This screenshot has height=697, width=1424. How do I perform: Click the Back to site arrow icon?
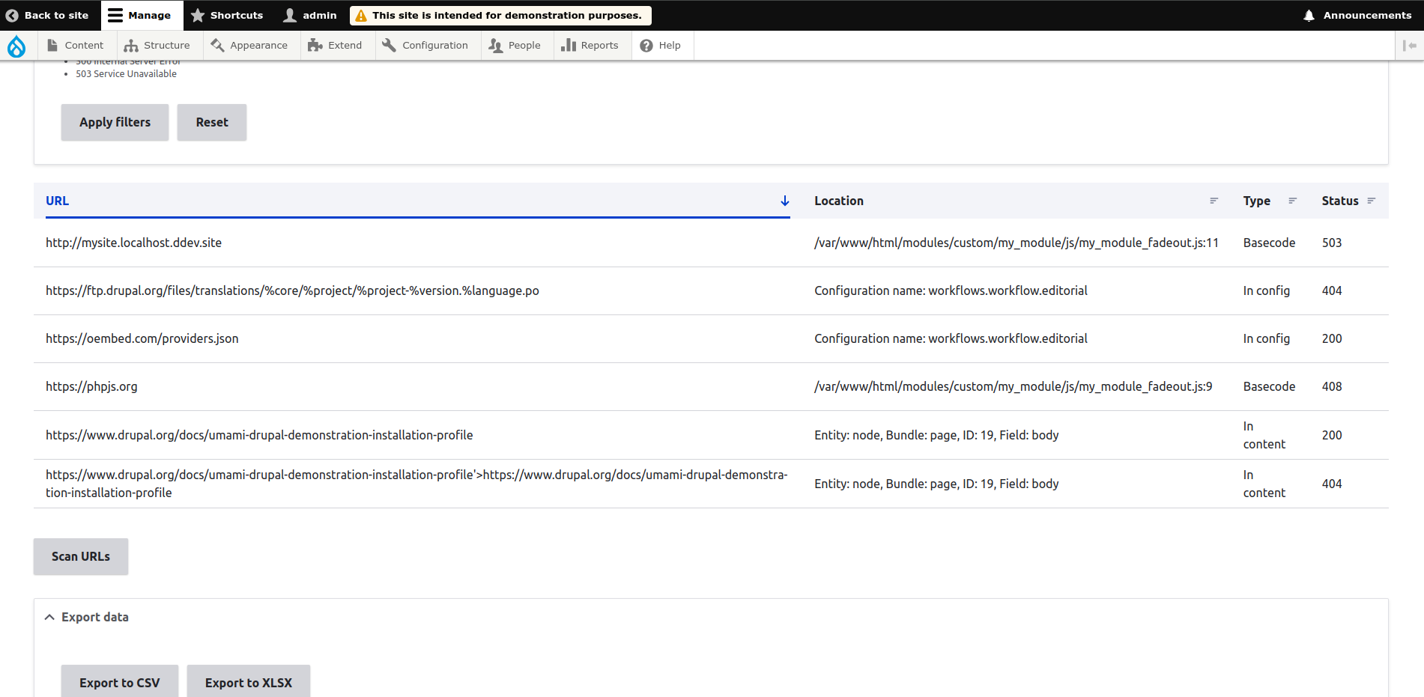coord(12,15)
